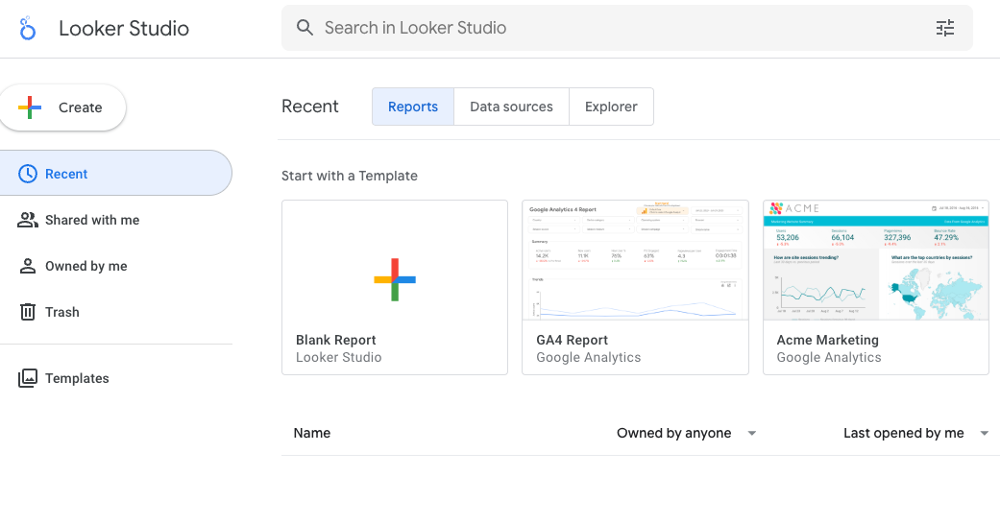Switch to the Data sources tab
Image resolution: width=1000 pixels, height=524 pixels.
click(x=511, y=107)
